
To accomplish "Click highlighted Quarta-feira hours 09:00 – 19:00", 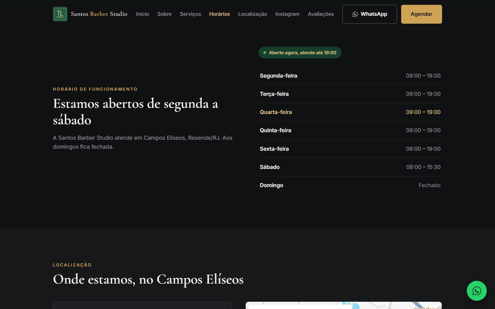I will pos(423,112).
